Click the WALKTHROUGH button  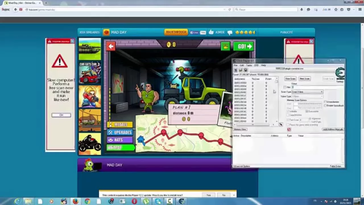(176, 32)
